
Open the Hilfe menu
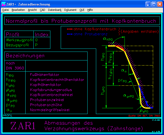point(90,10)
